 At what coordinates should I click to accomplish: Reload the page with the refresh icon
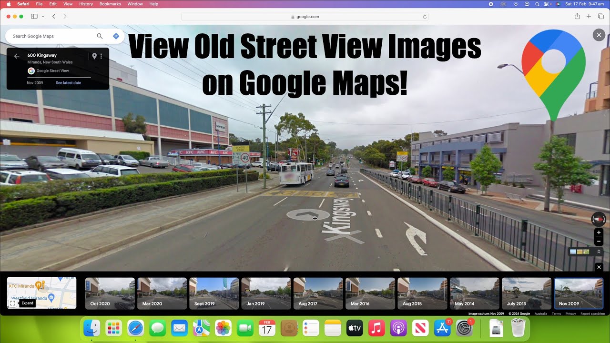(x=425, y=17)
